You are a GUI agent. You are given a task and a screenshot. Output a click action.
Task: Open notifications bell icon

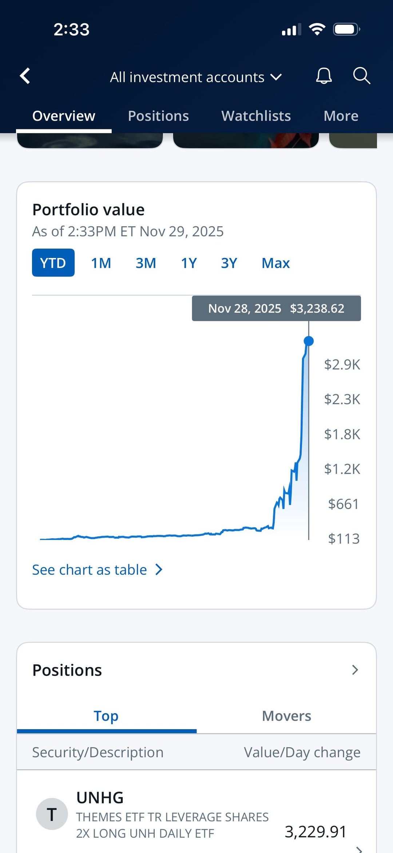tap(323, 76)
